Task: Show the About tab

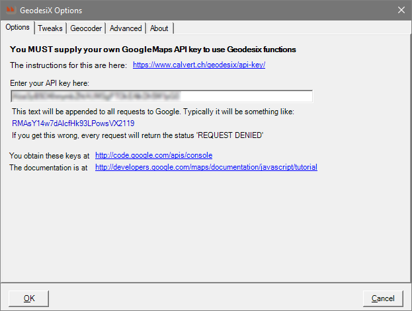Action: coord(159,28)
